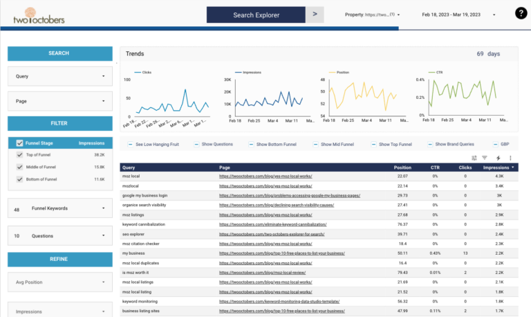Select the 'business listing sites' query cell

pos(141,311)
